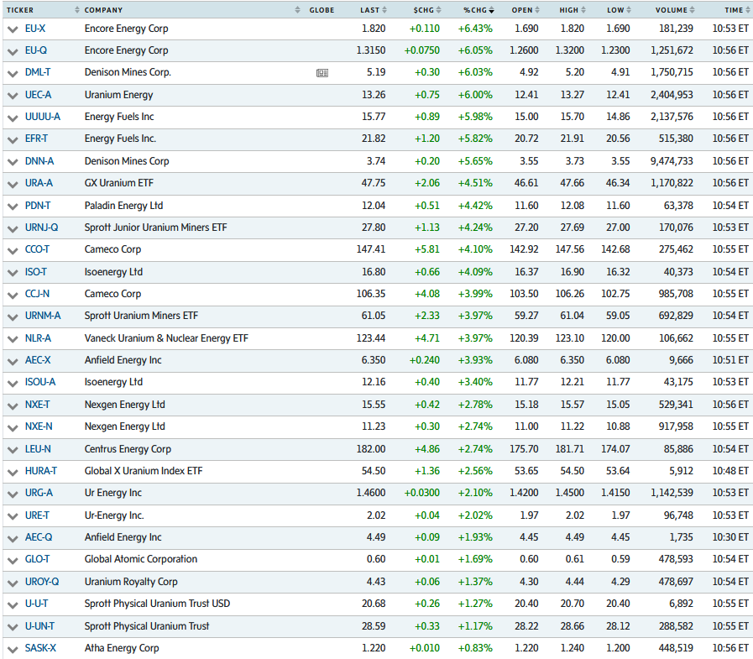Open the AEC-X ticker link
Image resolution: width=753 pixels, height=659 pixels.
[x=38, y=360]
